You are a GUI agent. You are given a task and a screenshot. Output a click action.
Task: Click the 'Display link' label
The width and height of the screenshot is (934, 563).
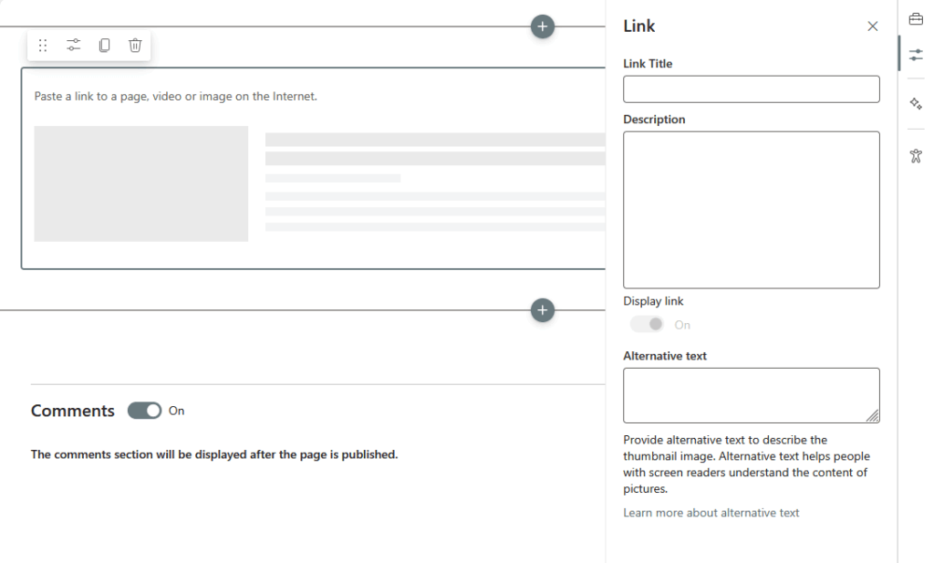tap(653, 301)
